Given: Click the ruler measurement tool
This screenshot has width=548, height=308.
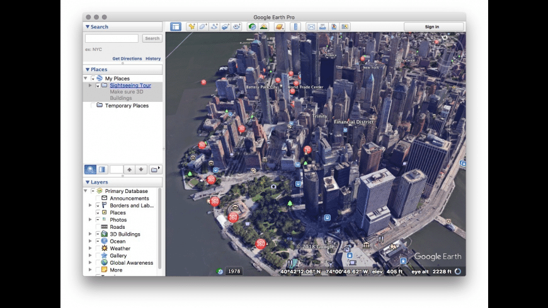Looking at the screenshot, I should [295, 26].
